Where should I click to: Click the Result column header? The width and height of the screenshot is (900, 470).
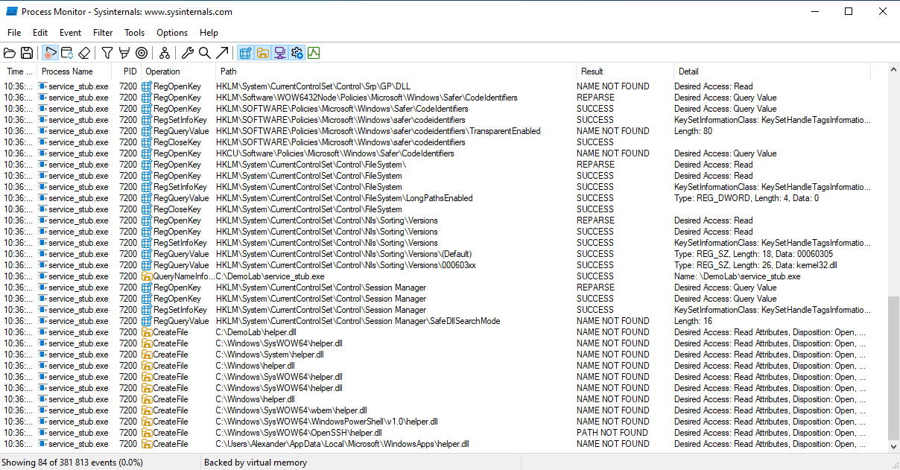pyautogui.click(x=625, y=72)
